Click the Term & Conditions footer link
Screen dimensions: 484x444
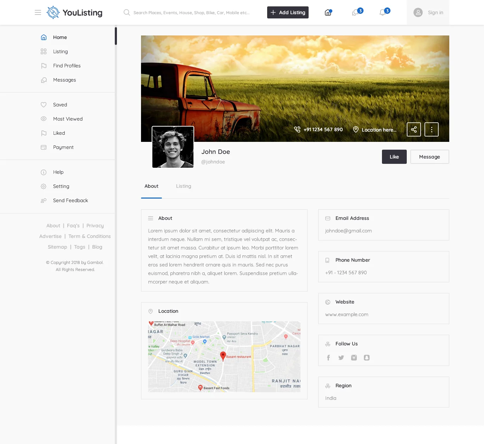89,236
